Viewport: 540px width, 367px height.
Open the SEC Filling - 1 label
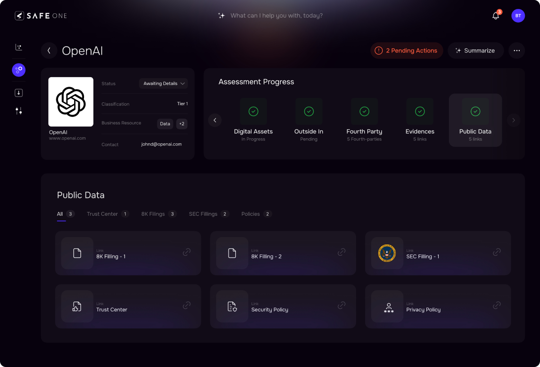click(423, 256)
